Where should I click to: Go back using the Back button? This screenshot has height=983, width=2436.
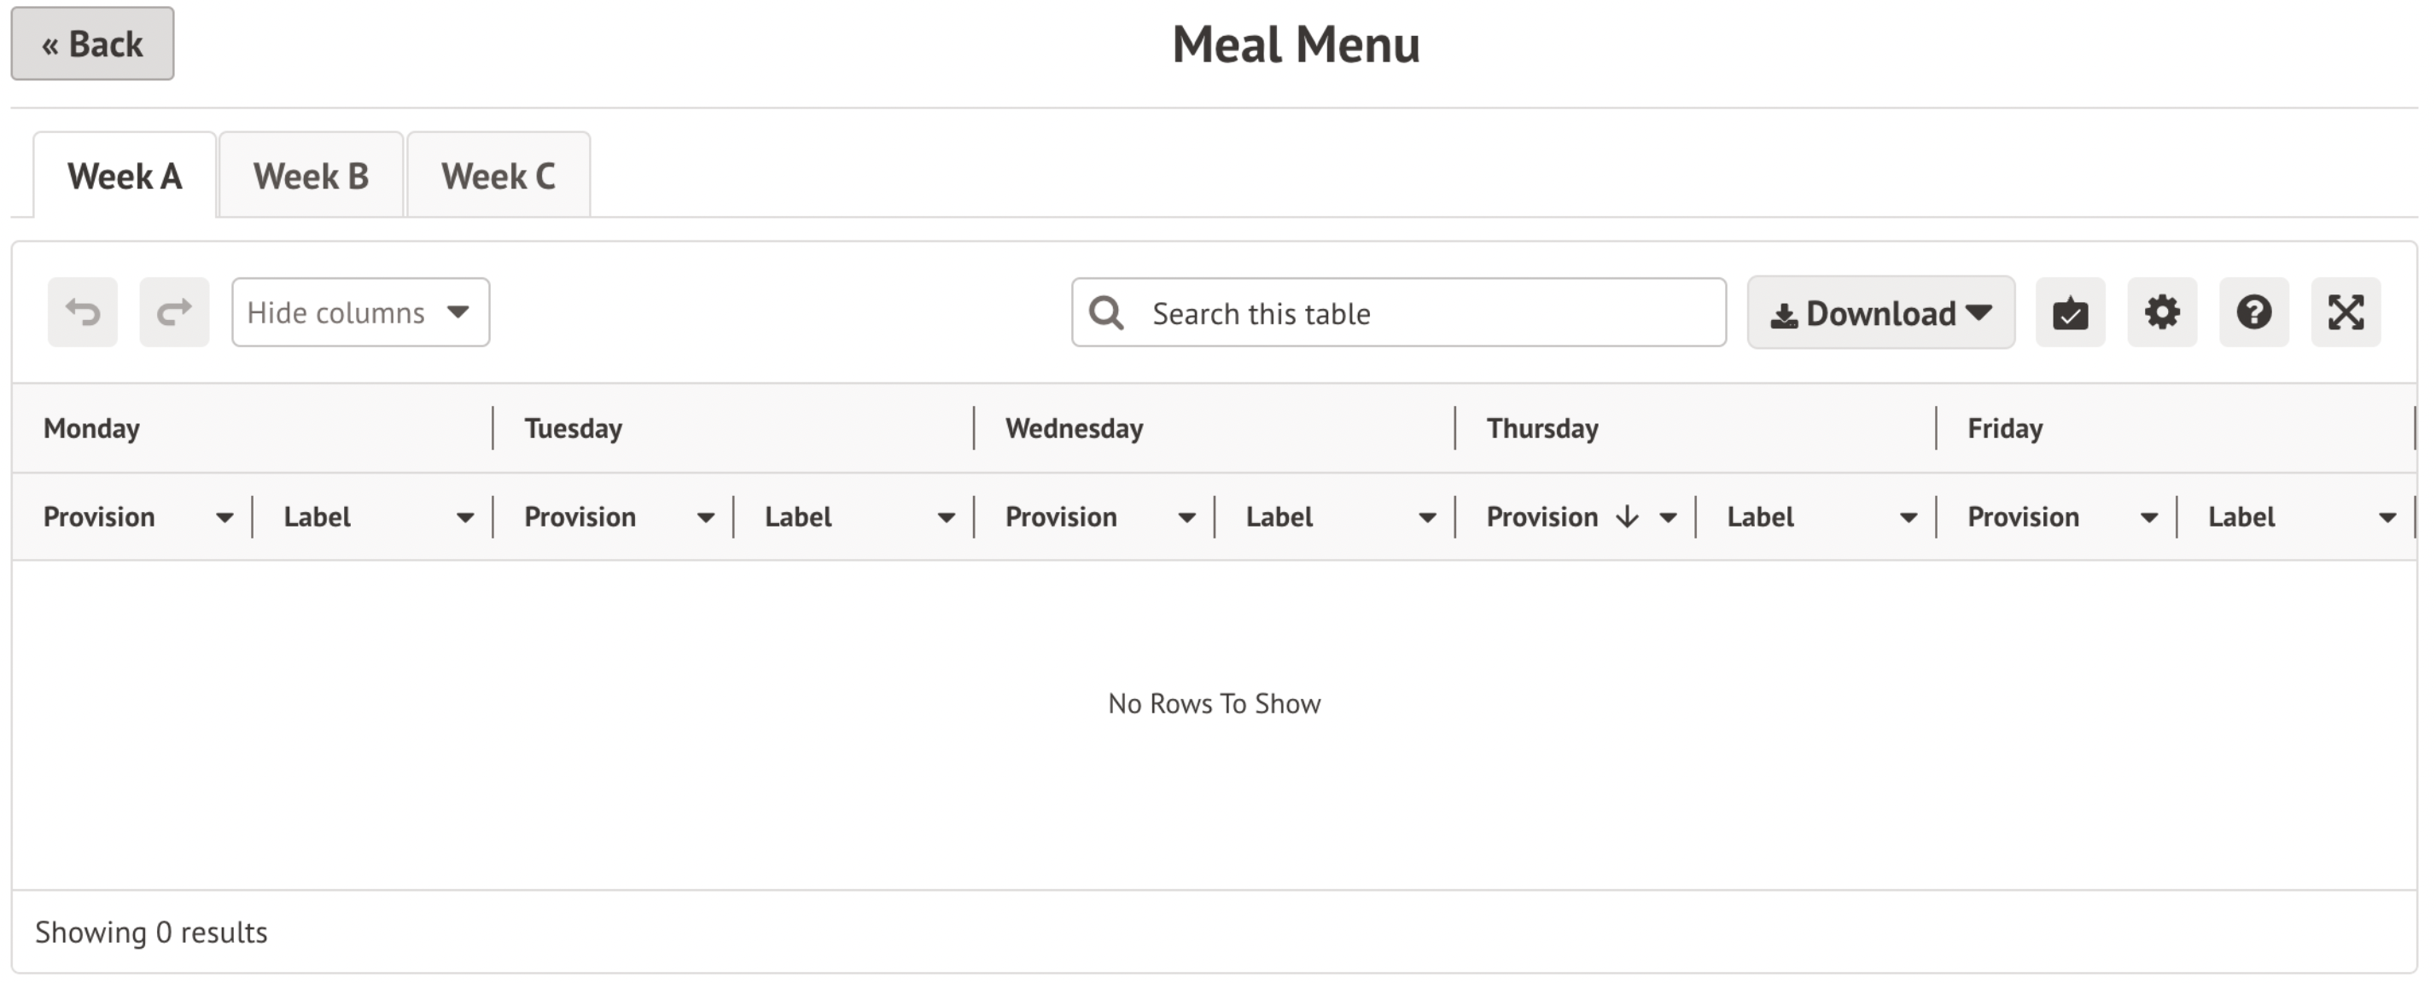click(x=91, y=44)
